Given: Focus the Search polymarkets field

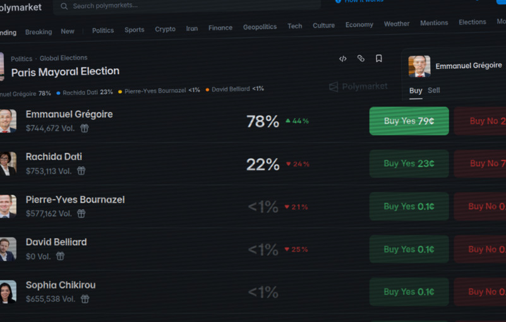Looking at the screenshot, I should pos(190,6).
